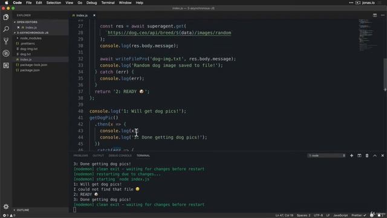The height and width of the screenshot is (218, 387).
Task: Select the index.js editor tab
Action: (x=82, y=15)
